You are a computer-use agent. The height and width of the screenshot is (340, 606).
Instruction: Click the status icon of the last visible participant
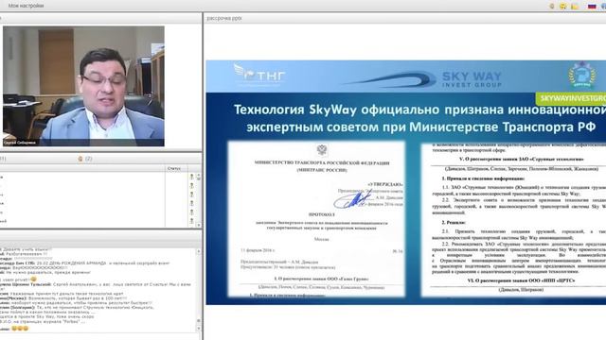pyautogui.click(x=191, y=221)
